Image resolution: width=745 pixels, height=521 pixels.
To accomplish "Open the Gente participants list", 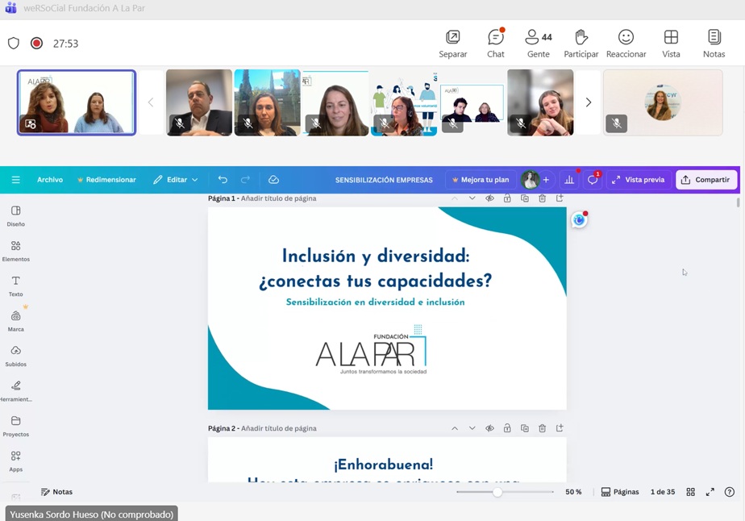I will point(538,44).
